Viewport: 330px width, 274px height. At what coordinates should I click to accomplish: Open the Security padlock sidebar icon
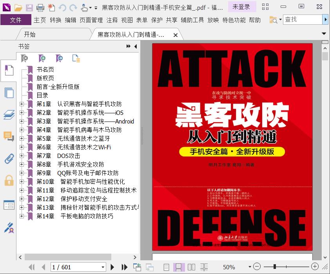click(9, 181)
